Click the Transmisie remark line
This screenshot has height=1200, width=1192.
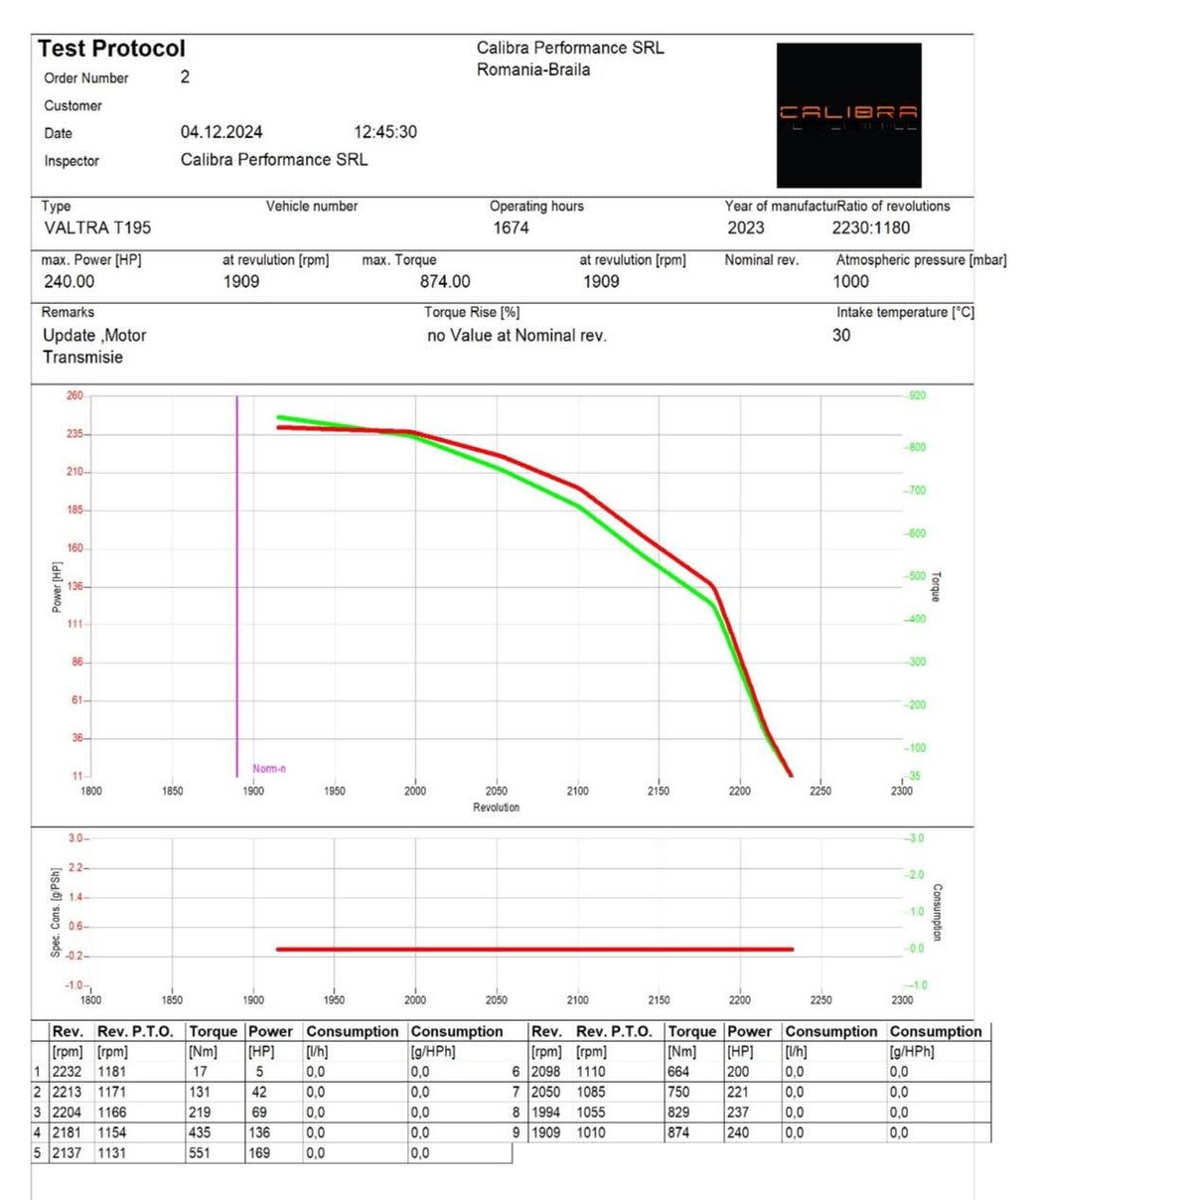pos(82,358)
